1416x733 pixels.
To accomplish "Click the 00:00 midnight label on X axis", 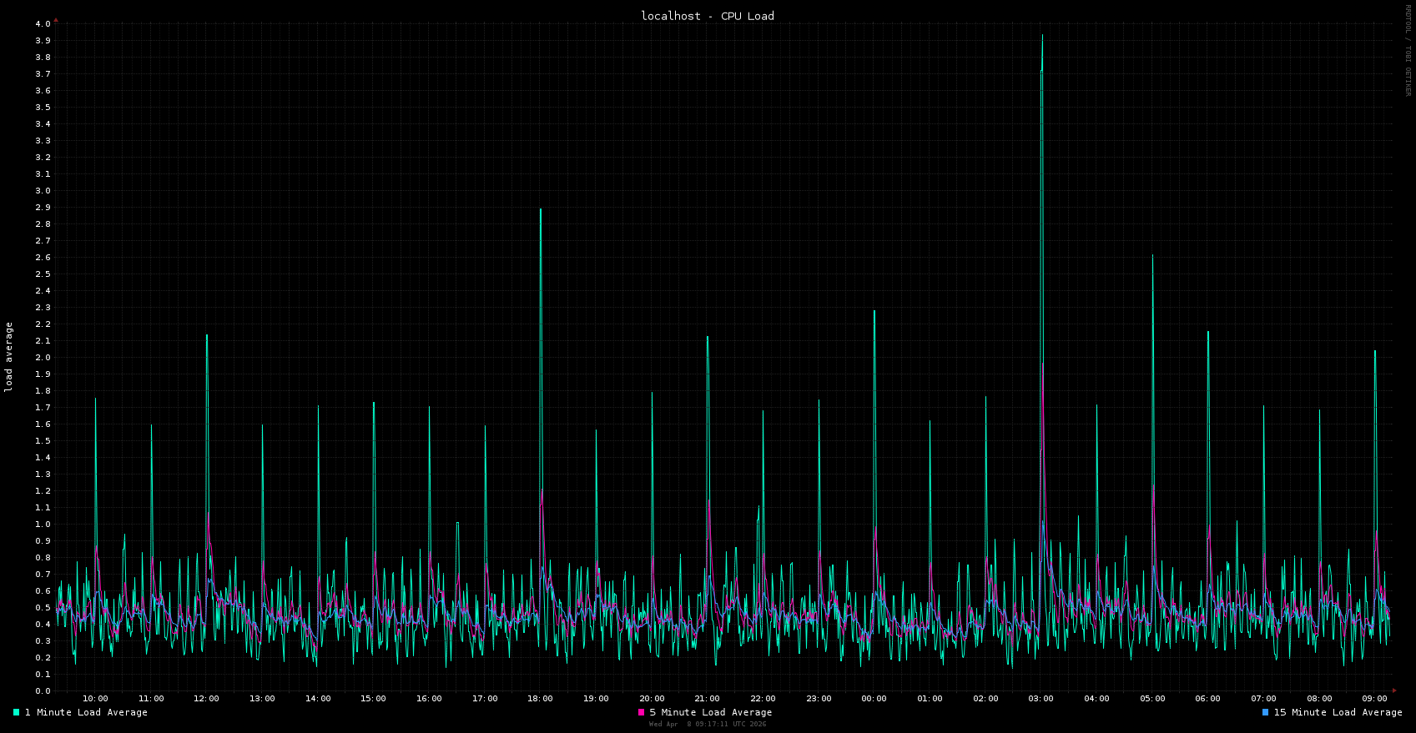I will point(874,699).
